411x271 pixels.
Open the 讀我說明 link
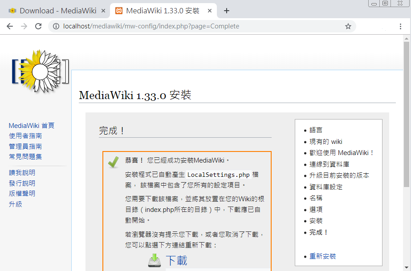click(22, 173)
